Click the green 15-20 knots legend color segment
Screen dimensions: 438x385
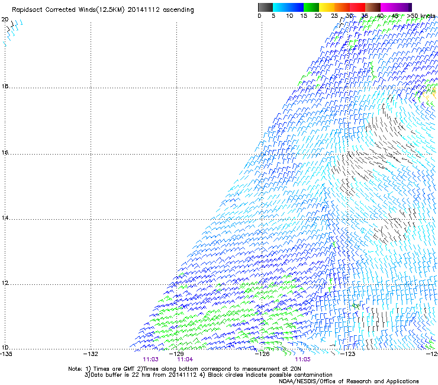311,7
